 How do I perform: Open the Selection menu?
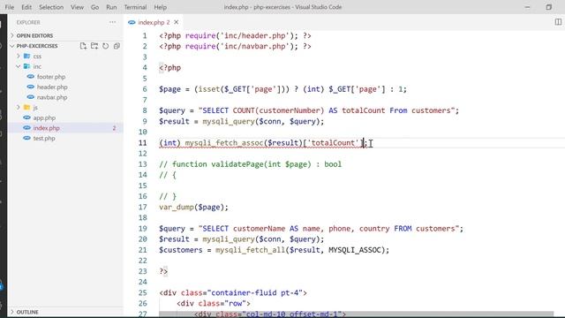(x=51, y=7)
